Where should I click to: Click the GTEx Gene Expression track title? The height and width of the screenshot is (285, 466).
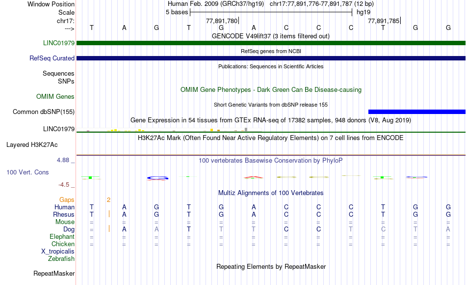click(x=271, y=120)
